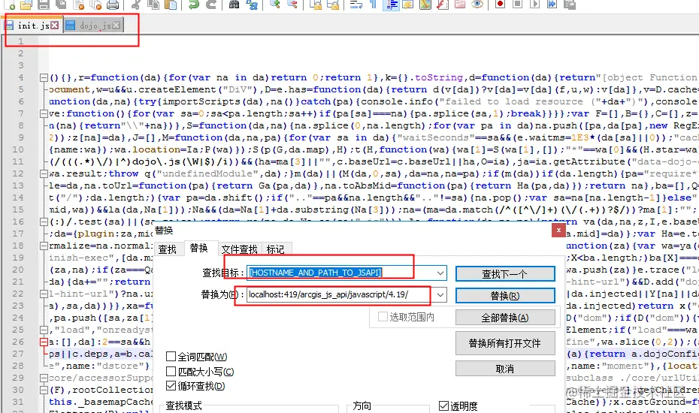The height and width of the screenshot is (413, 699).
Task: Collapse the red fold marker at line 26
Action: [44, 342]
